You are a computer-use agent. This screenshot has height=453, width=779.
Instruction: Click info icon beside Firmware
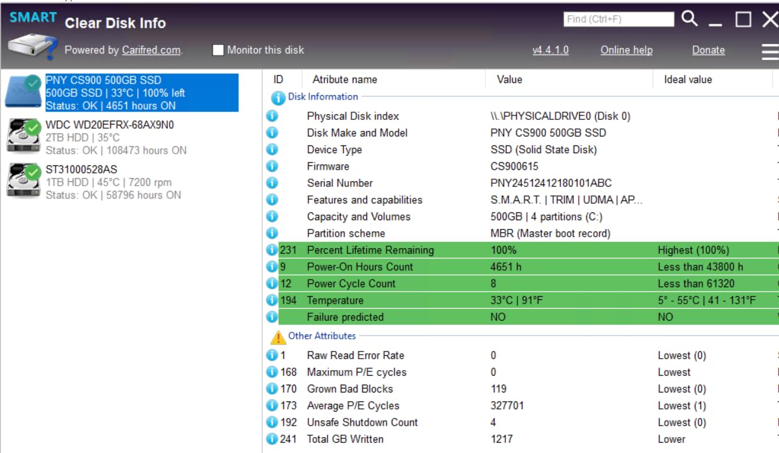coord(272,166)
